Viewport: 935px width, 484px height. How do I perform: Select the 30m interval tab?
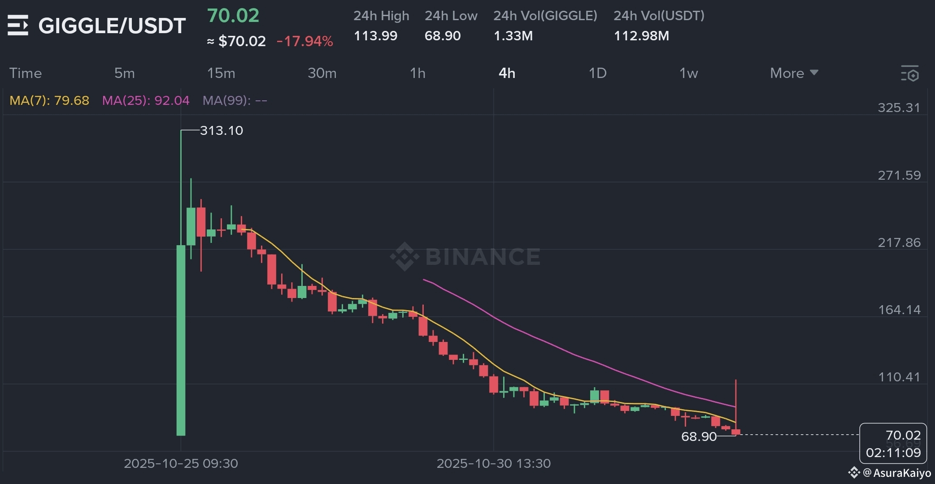pos(322,73)
